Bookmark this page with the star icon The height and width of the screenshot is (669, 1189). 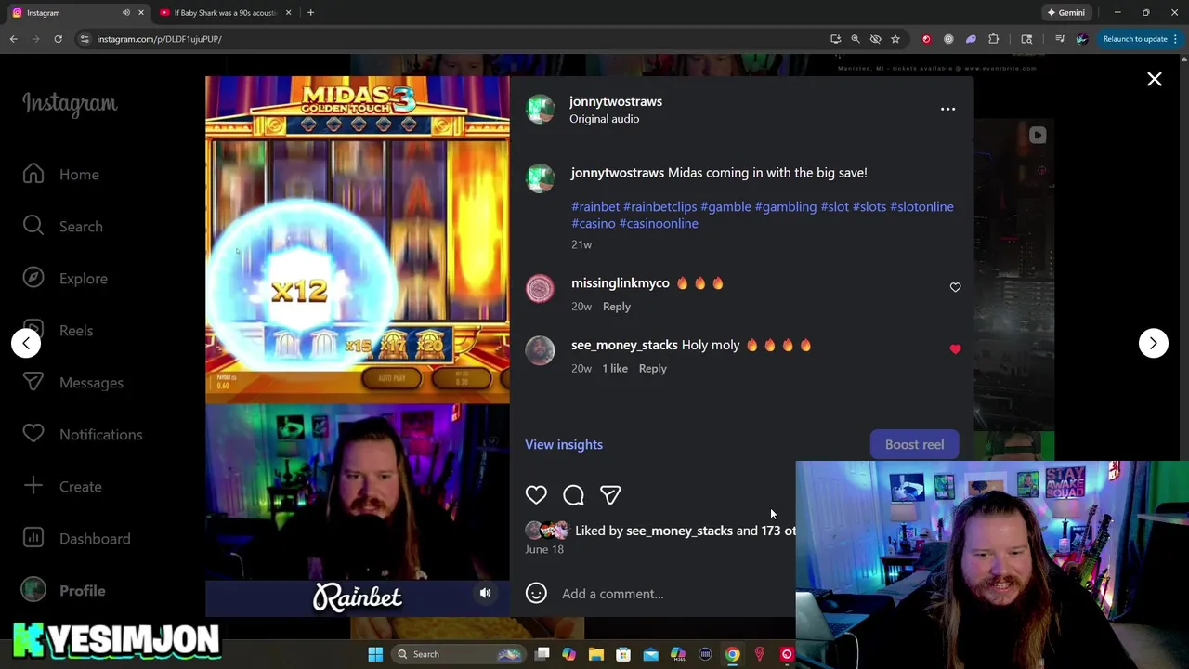(x=895, y=39)
